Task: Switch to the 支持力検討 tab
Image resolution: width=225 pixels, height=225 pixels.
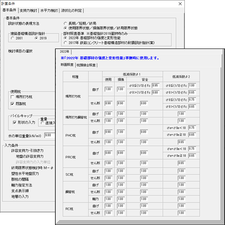Action: click(x=28, y=10)
